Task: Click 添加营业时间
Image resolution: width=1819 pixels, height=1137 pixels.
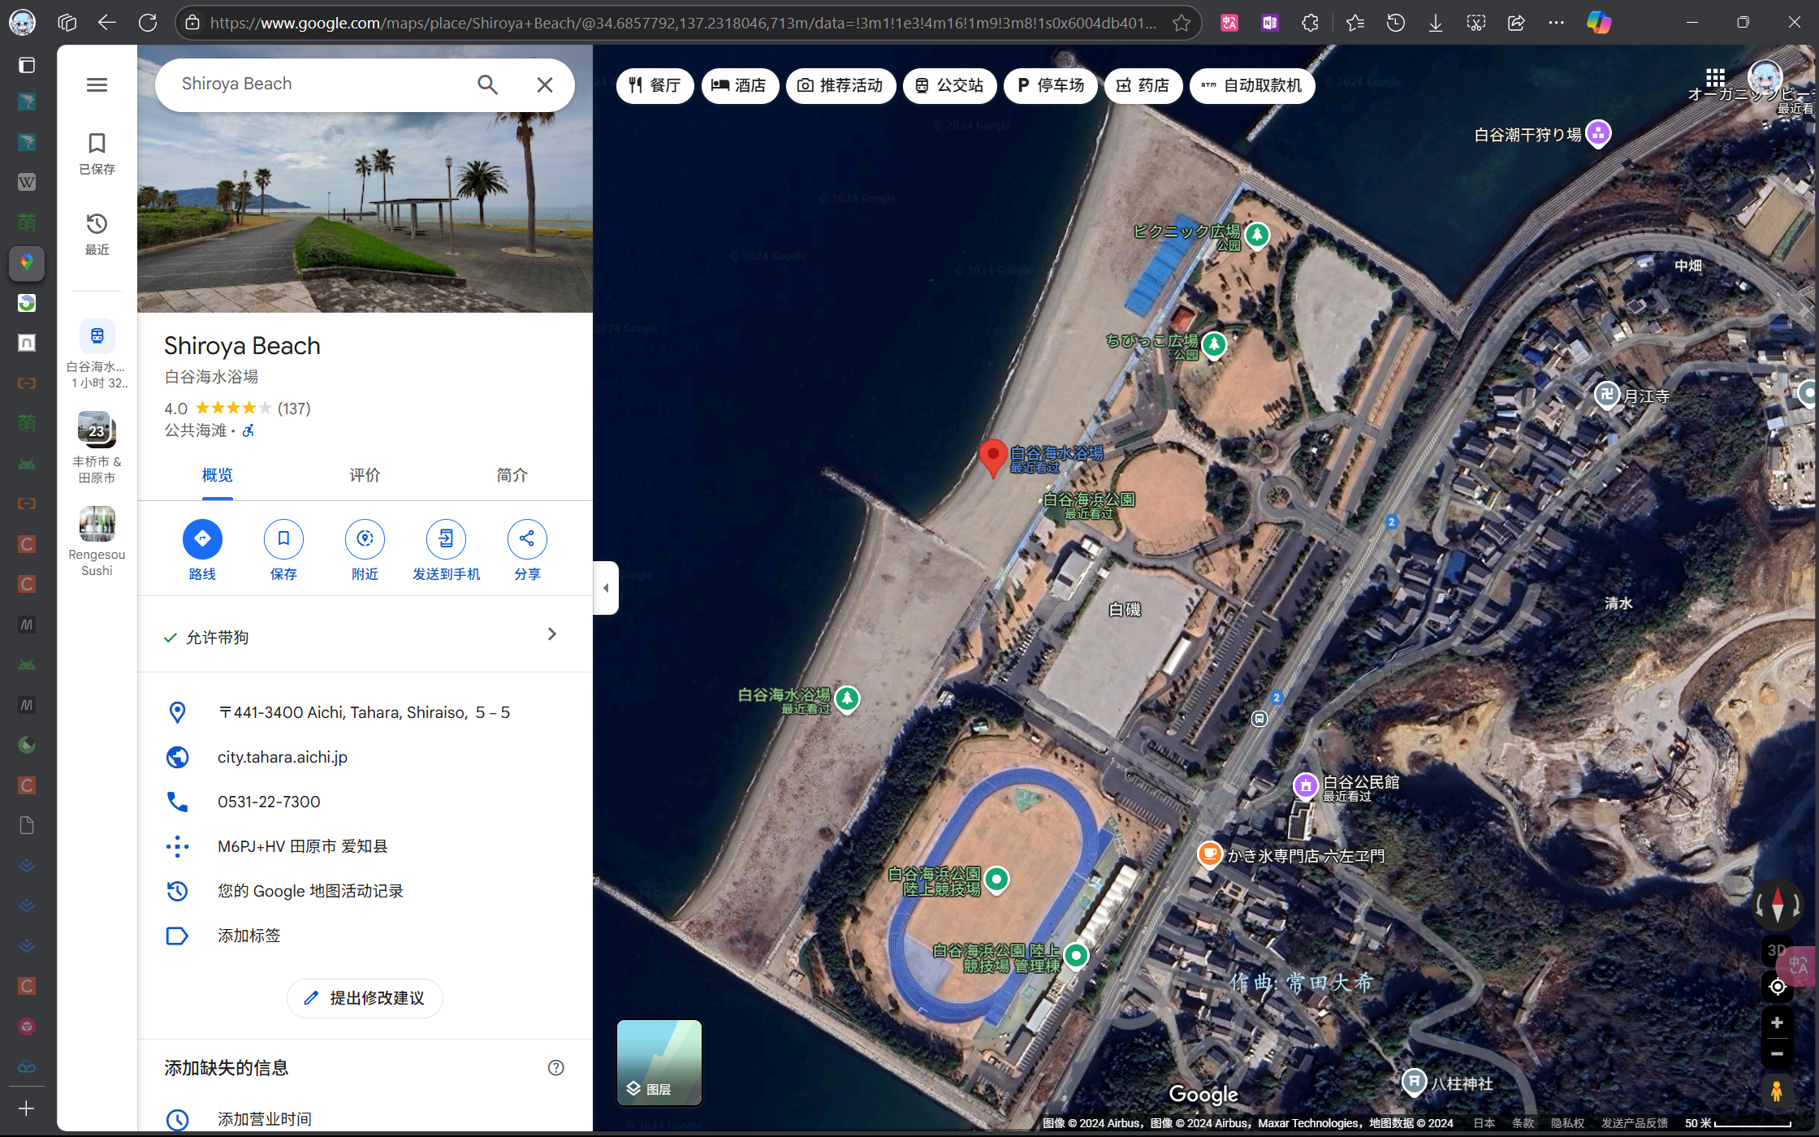Action: pos(264,1119)
